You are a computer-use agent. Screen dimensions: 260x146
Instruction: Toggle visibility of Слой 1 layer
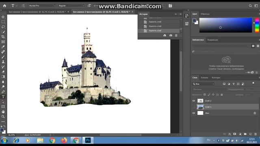[x=194, y=107]
